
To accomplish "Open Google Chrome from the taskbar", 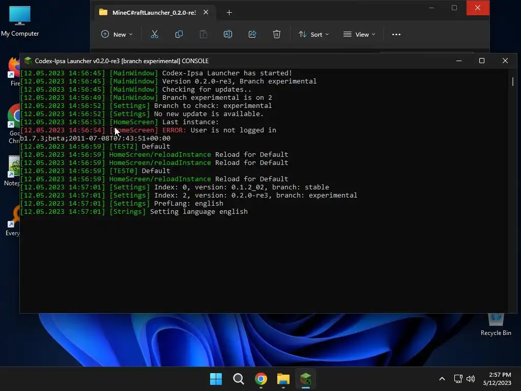I will coord(261,379).
